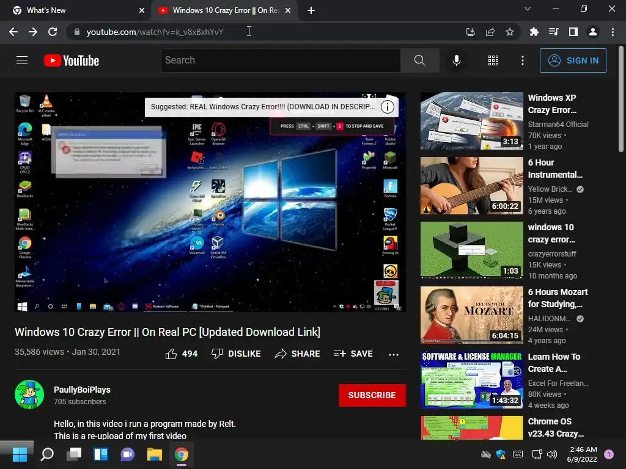
Task: Open 6 Hours Mozart for Studying video title
Action: pos(558,298)
